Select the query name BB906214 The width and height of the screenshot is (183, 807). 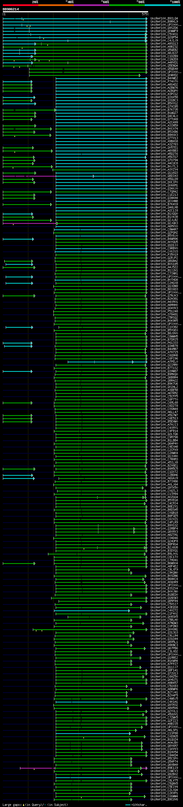(11, 9)
